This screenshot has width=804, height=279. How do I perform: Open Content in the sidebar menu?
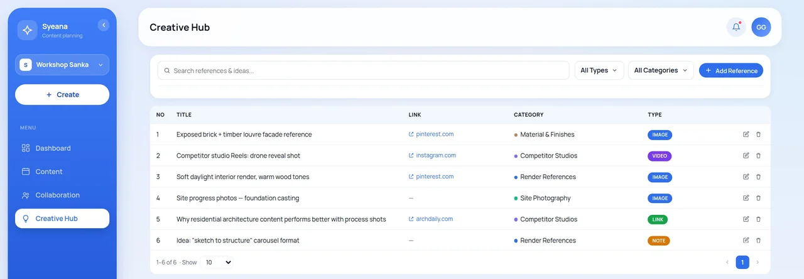62,172
